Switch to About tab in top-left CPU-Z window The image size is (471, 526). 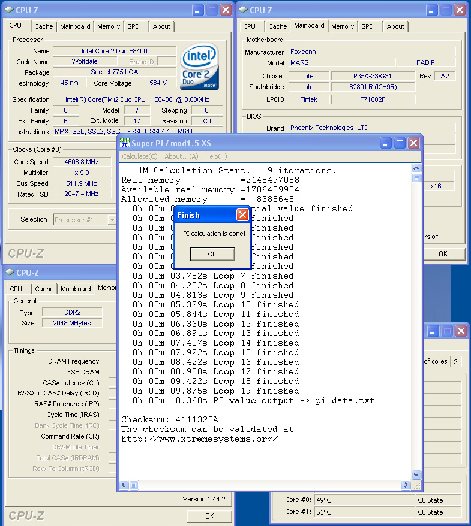[161, 26]
